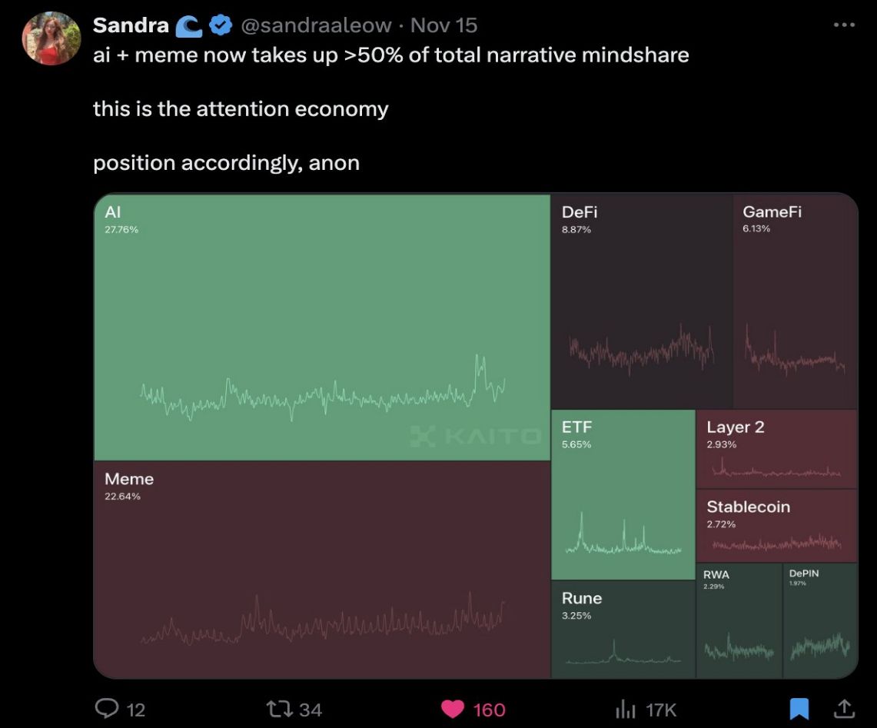877x728 pixels.
Task: Toggle the blue bookmark icon
Action: tap(799, 709)
